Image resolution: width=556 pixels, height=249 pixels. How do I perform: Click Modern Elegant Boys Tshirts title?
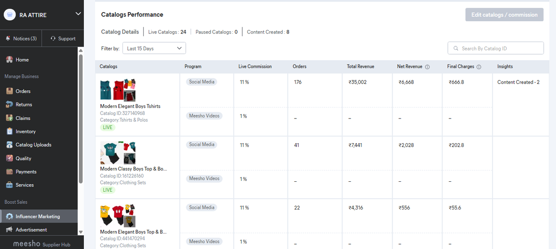[130, 106]
